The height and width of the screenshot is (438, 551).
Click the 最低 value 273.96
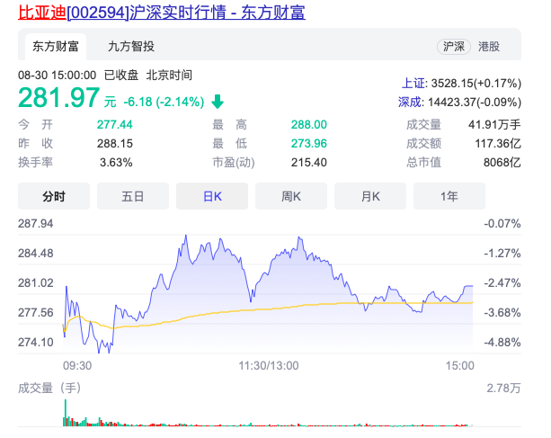[309, 143]
